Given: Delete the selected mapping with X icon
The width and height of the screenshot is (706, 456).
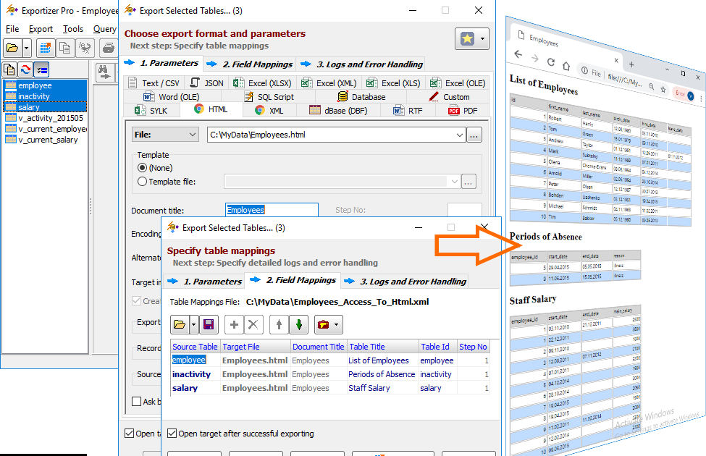Looking at the screenshot, I should point(253,324).
